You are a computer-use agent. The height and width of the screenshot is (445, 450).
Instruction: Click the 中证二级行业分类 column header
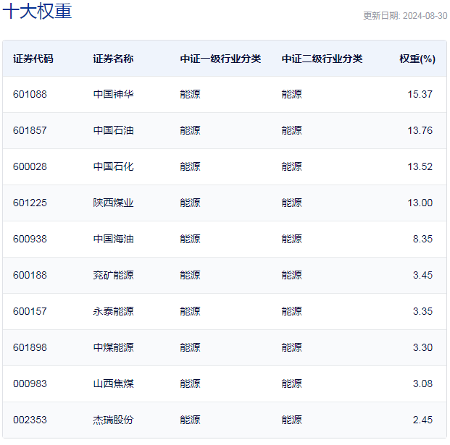322,59
